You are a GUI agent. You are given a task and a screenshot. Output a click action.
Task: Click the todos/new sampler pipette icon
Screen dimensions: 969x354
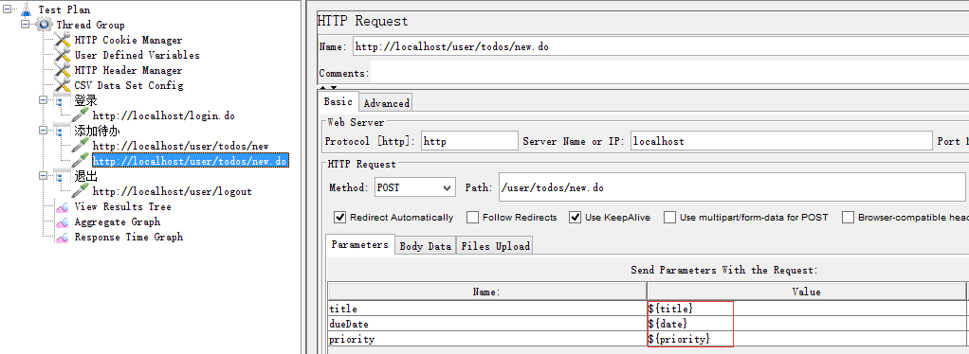[x=81, y=146]
